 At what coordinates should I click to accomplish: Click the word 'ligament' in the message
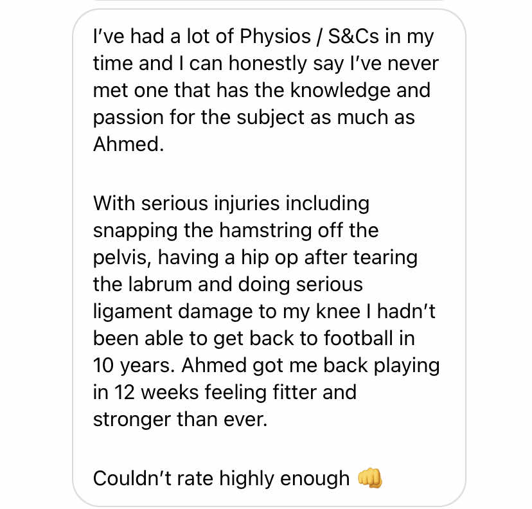point(133,312)
